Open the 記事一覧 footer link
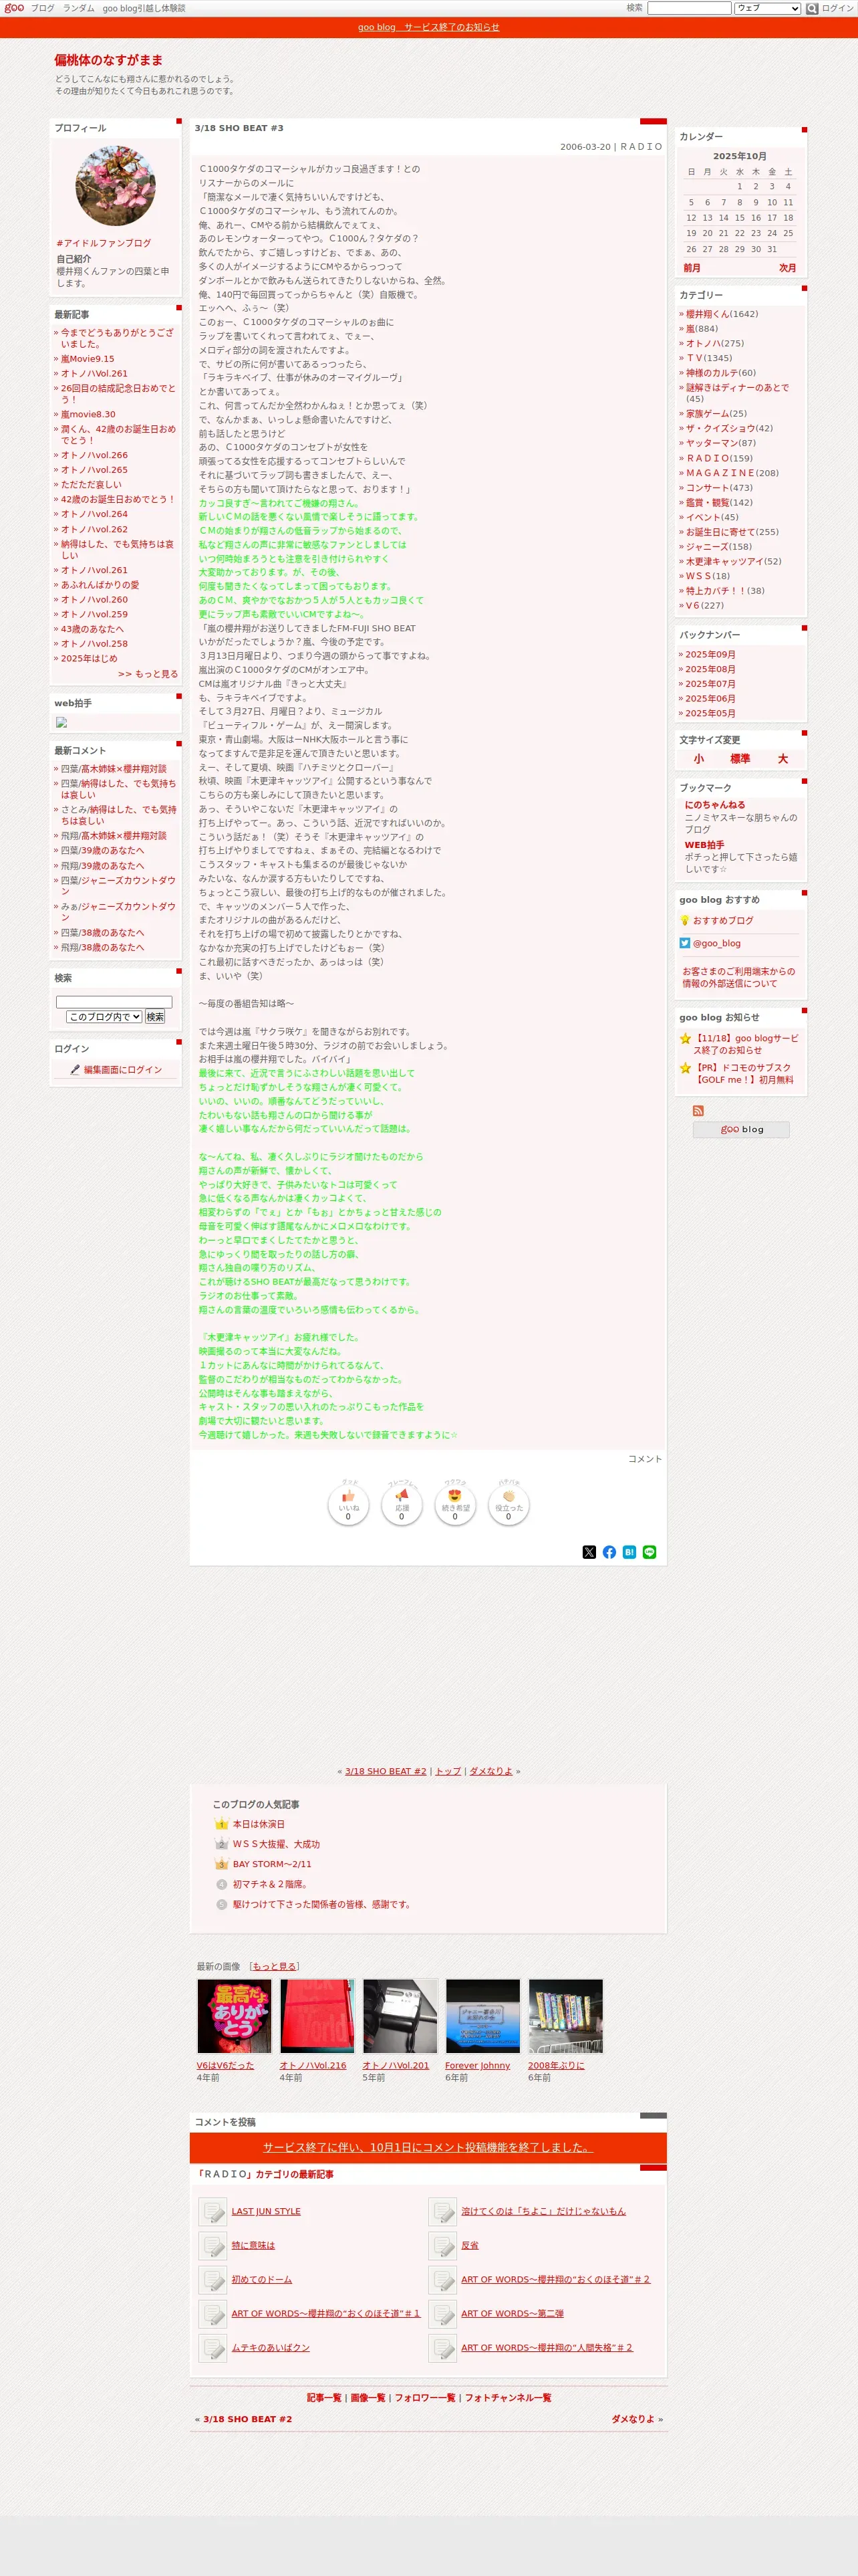The height and width of the screenshot is (2576, 858). 323,2397
